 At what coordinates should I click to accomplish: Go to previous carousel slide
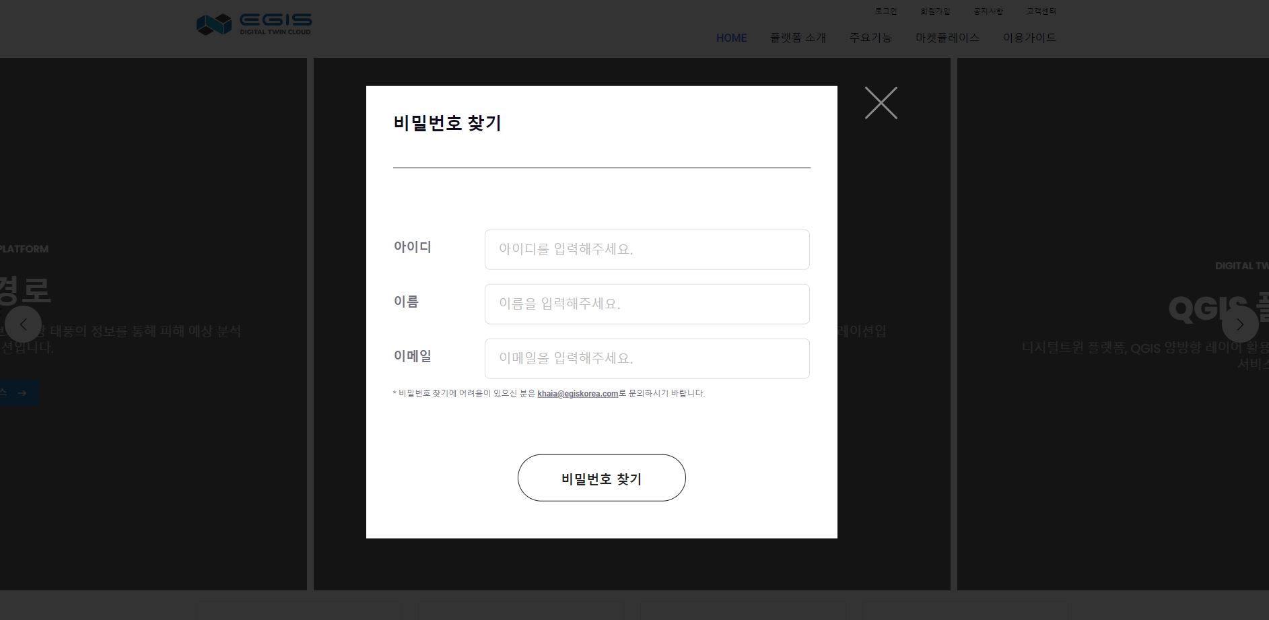click(x=24, y=324)
